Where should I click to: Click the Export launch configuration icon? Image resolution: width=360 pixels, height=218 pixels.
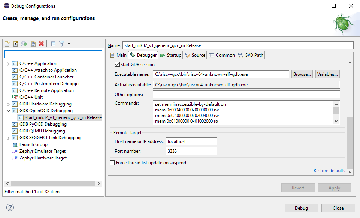pyautogui.click(x=24, y=44)
